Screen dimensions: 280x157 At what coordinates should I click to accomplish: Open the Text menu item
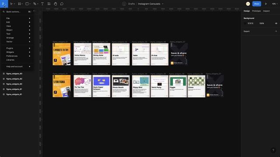point(17,34)
